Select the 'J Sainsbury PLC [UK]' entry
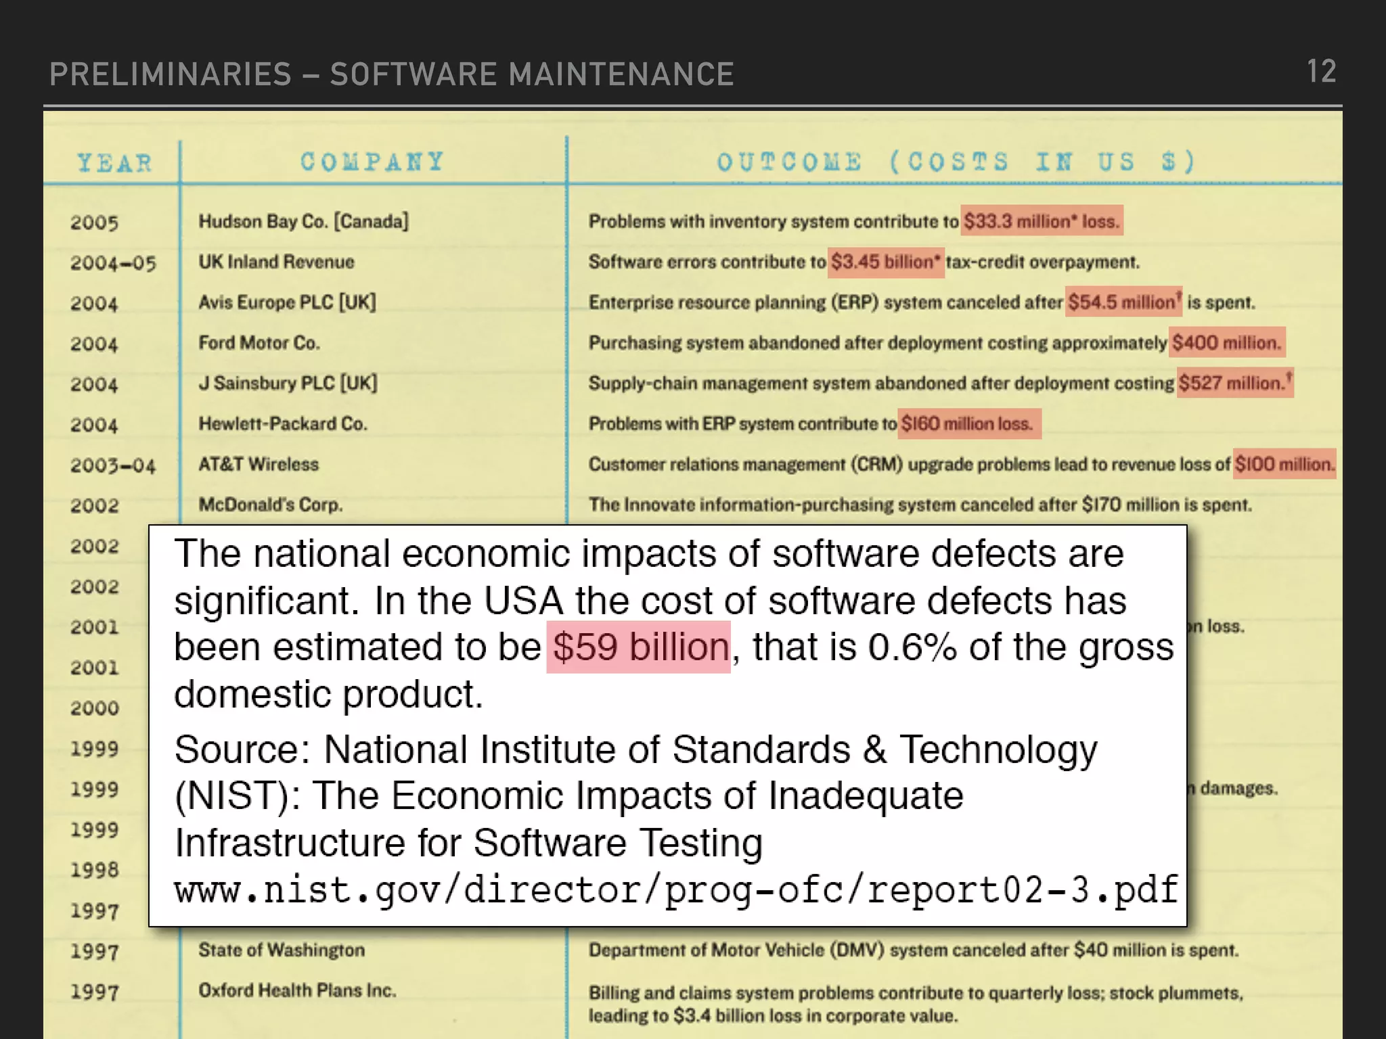Screen dimensions: 1386x1039 [x=288, y=383]
